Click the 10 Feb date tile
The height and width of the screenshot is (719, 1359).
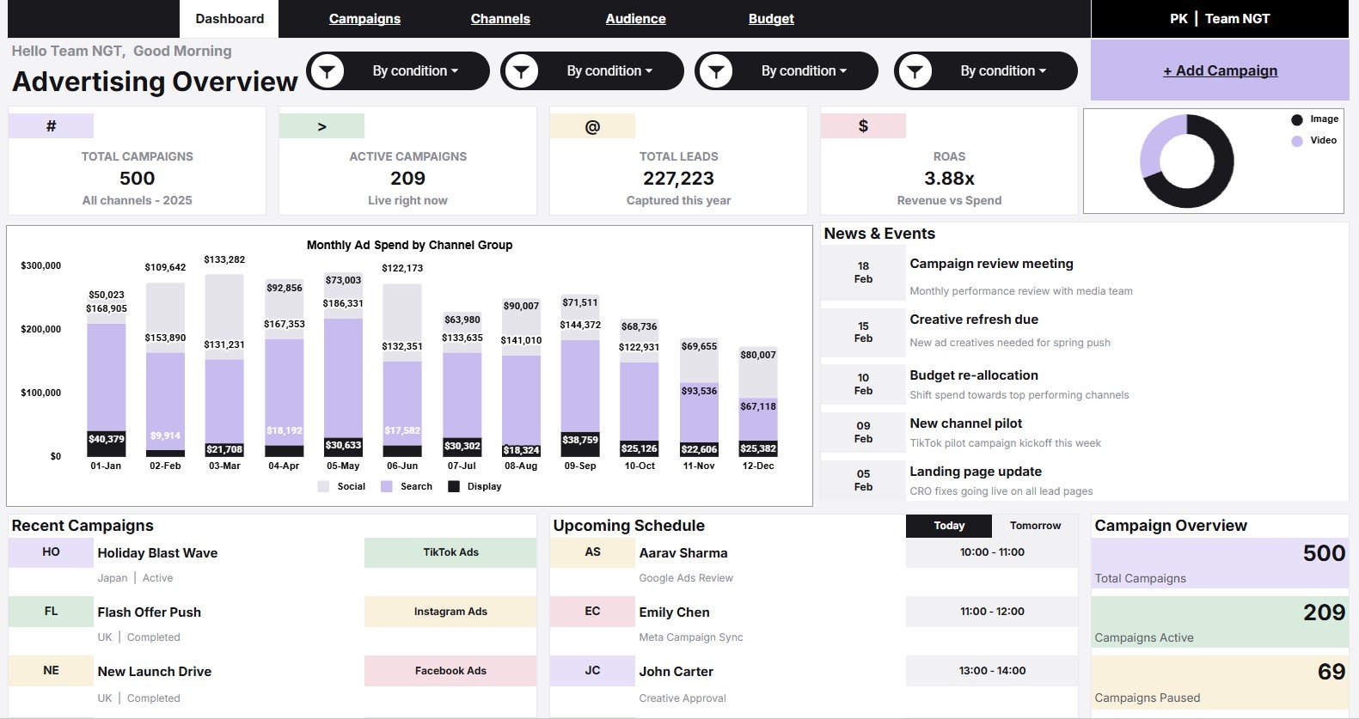click(x=863, y=384)
